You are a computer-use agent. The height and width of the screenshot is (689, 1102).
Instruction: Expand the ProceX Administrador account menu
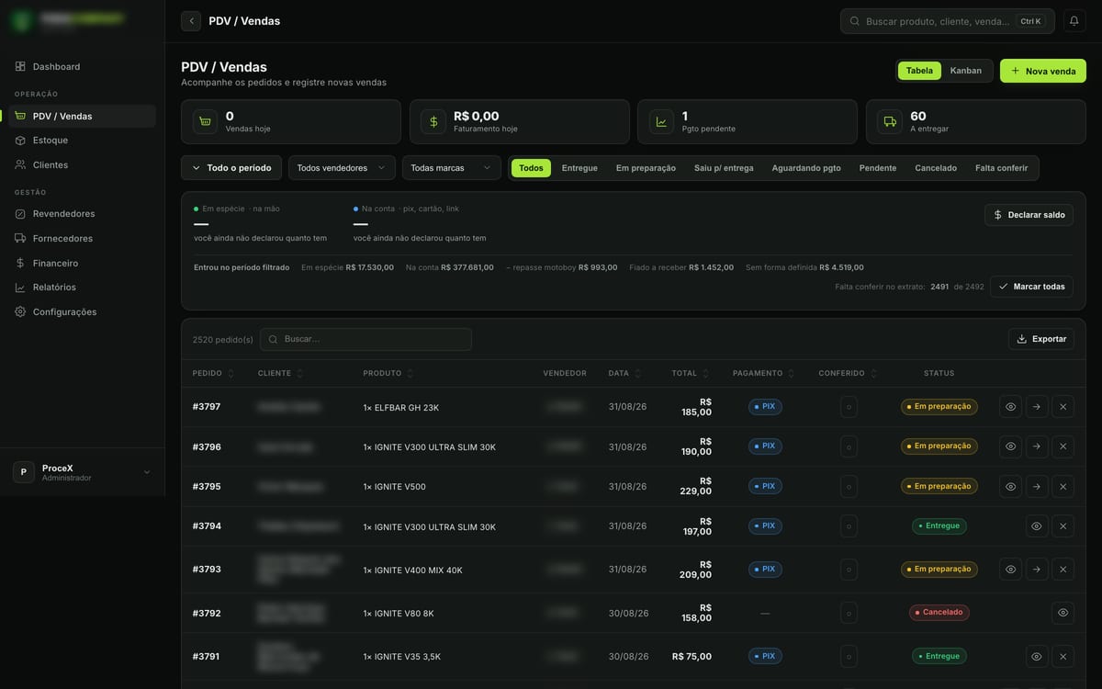pos(83,472)
